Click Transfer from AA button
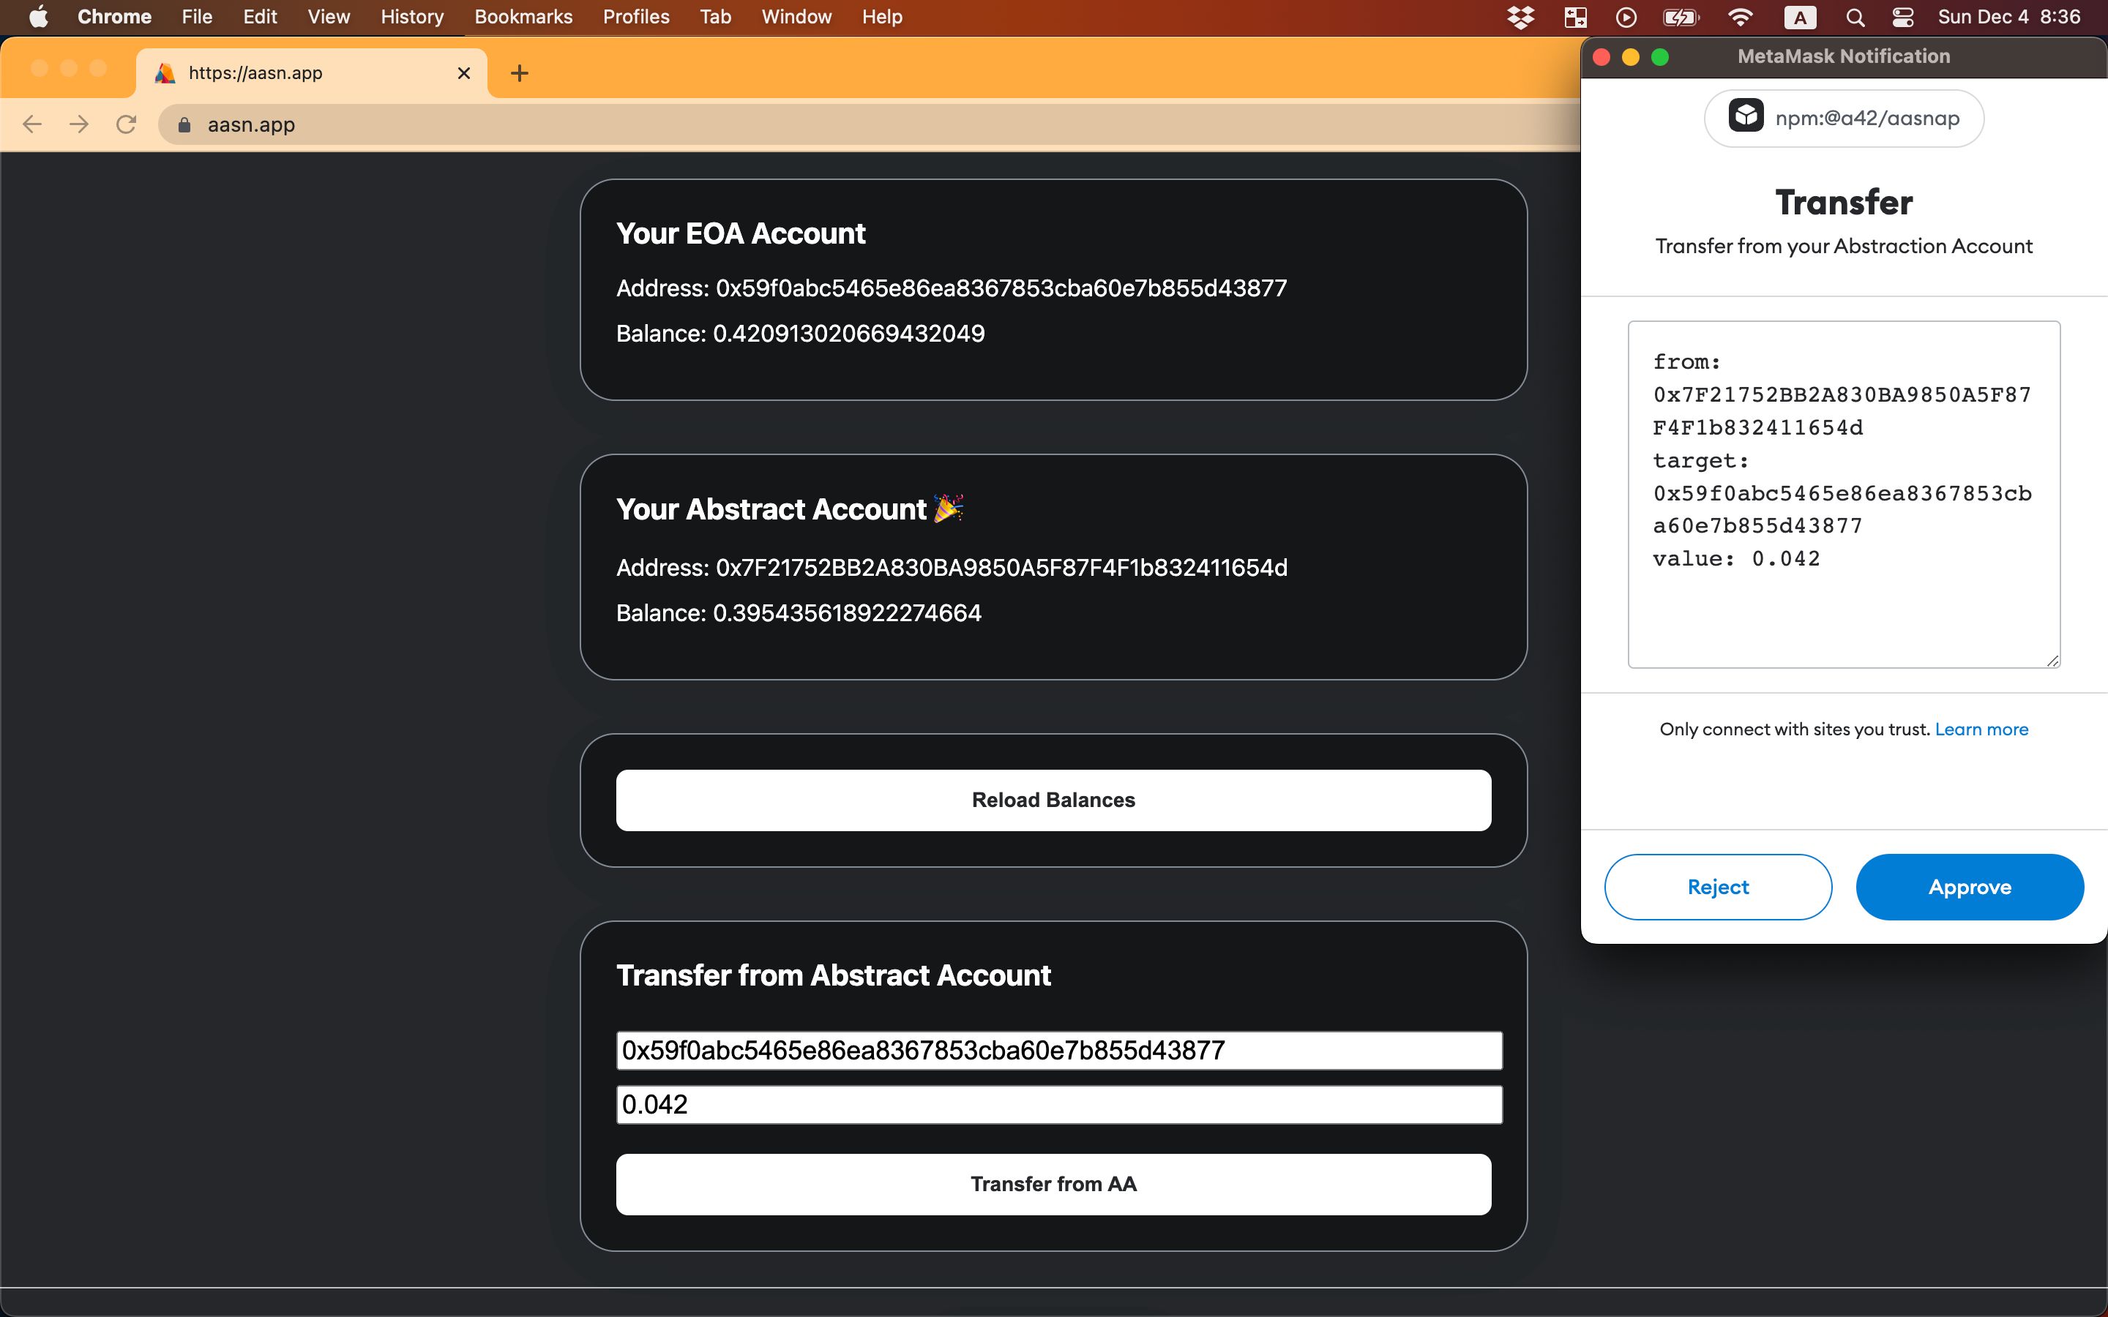 point(1053,1184)
